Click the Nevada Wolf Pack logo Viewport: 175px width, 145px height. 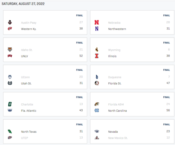(x=97, y=131)
